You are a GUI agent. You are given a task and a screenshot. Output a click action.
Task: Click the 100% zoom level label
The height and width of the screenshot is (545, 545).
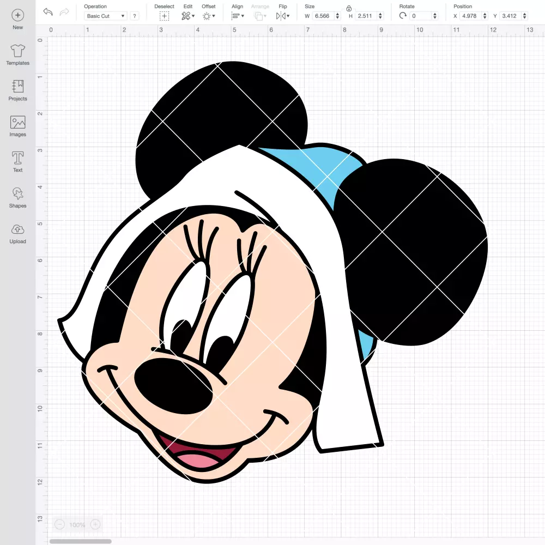click(x=77, y=525)
